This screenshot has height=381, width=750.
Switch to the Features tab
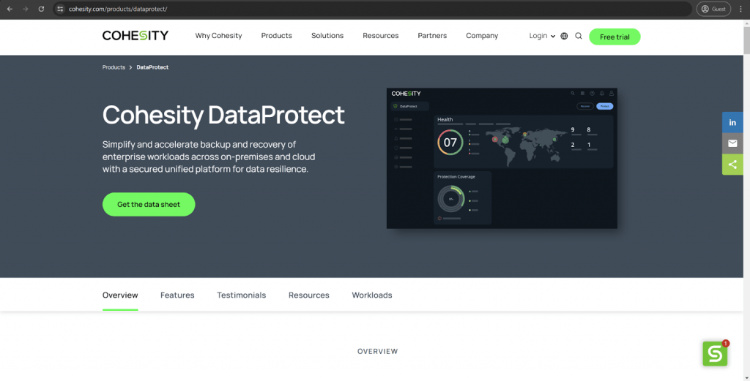177,295
